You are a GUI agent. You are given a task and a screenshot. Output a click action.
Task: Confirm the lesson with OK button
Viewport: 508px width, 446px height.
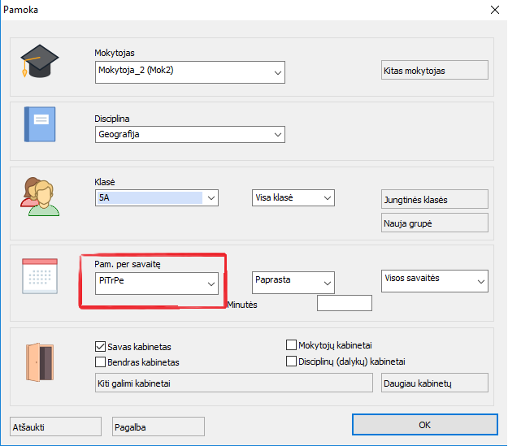(x=423, y=425)
